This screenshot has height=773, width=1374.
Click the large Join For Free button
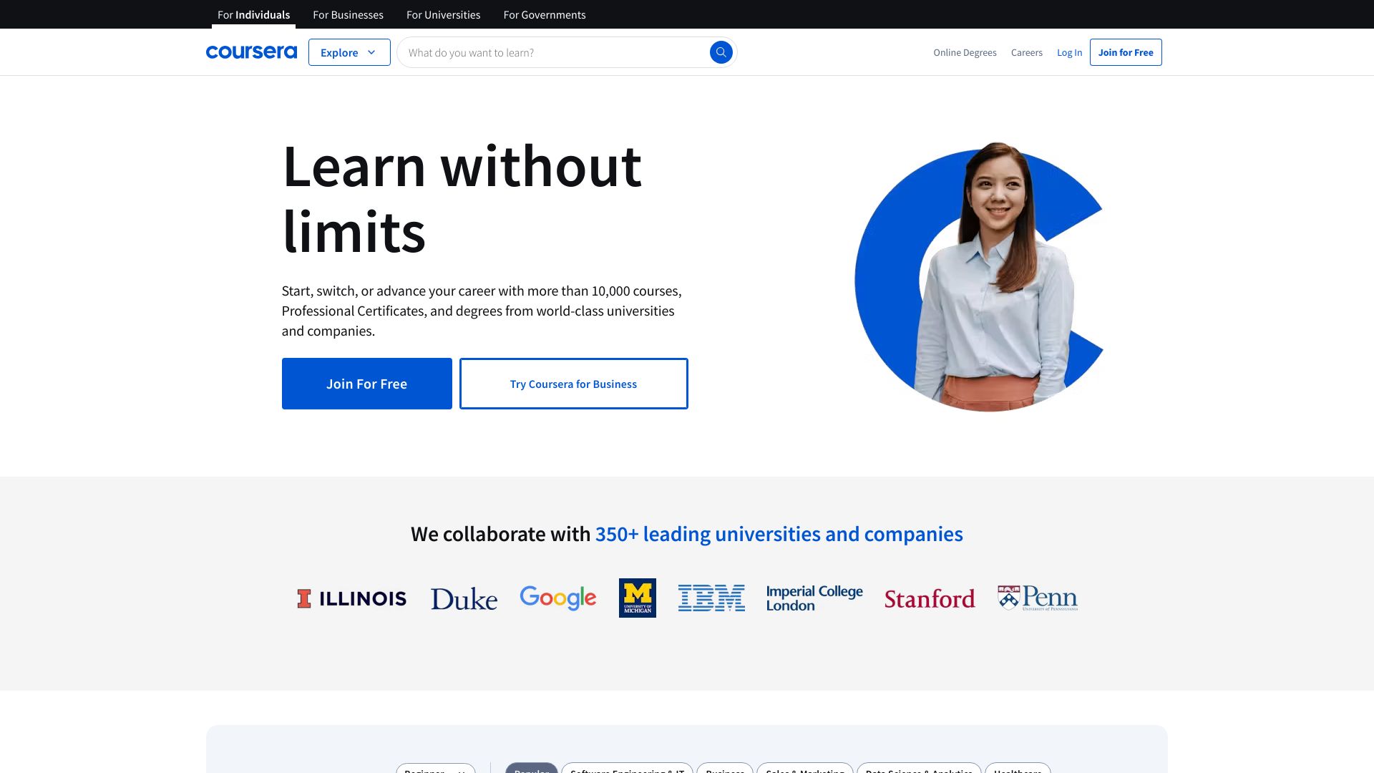pos(367,384)
